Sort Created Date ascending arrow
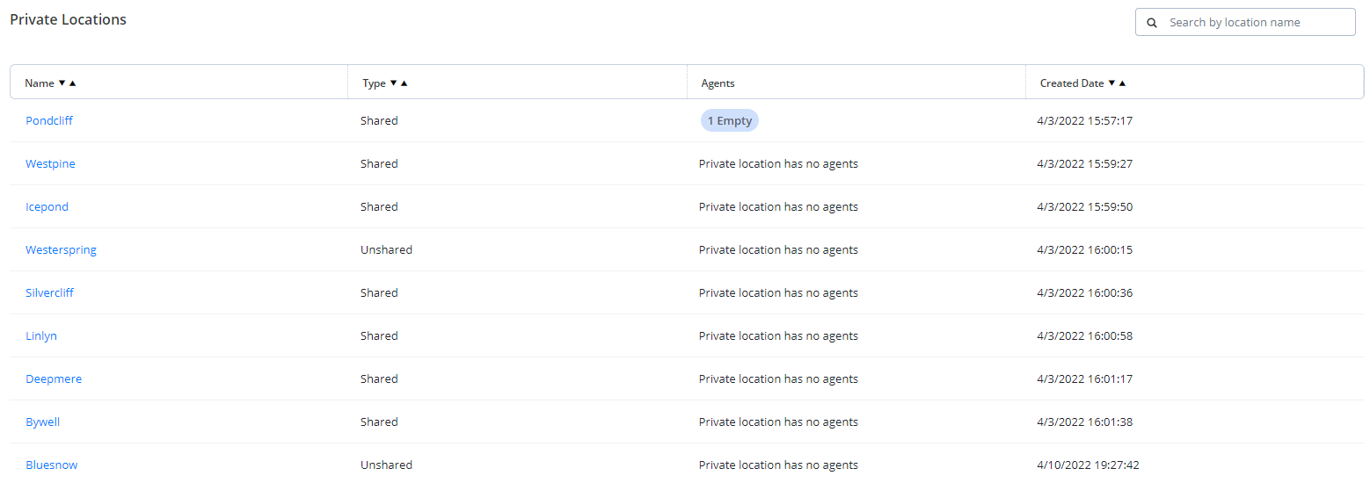 1122,83
